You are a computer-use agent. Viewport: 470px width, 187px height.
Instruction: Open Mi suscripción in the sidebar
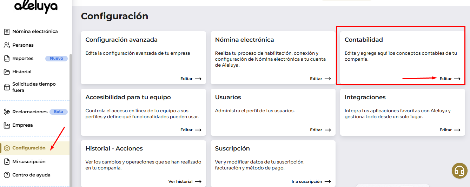point(29,162)
